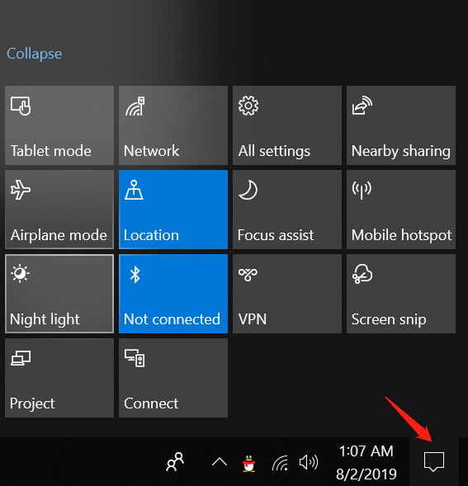This screenshot has height=486, width=468.
Task: Toggle Focus assist mode
Action: click(287, 210)
